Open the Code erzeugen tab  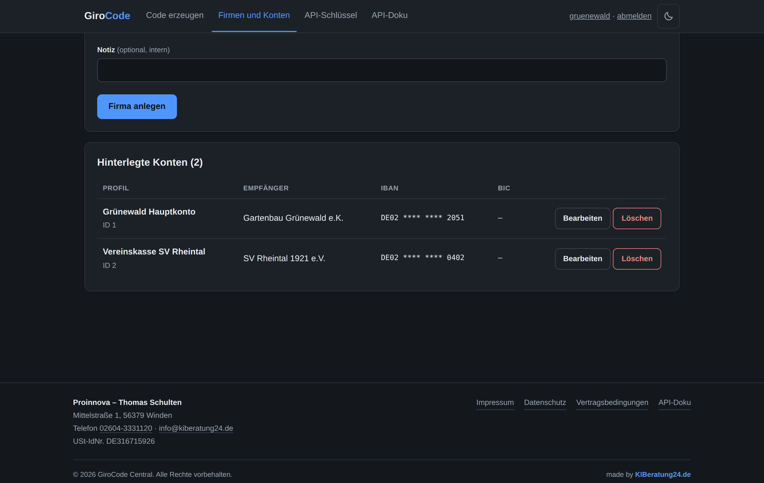coord(175,15)
